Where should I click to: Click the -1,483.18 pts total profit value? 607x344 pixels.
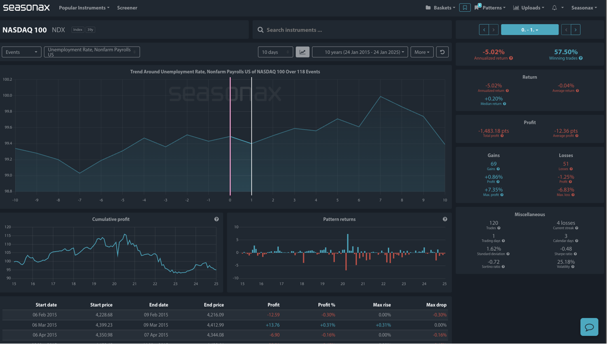click(493, 131)
